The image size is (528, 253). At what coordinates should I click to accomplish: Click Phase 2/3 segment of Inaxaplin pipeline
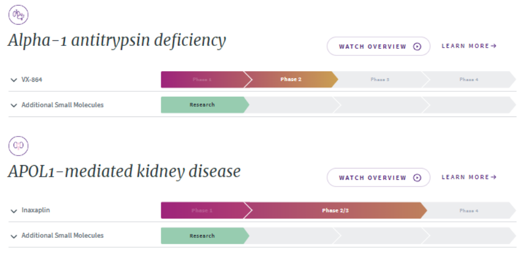[335, 210]
